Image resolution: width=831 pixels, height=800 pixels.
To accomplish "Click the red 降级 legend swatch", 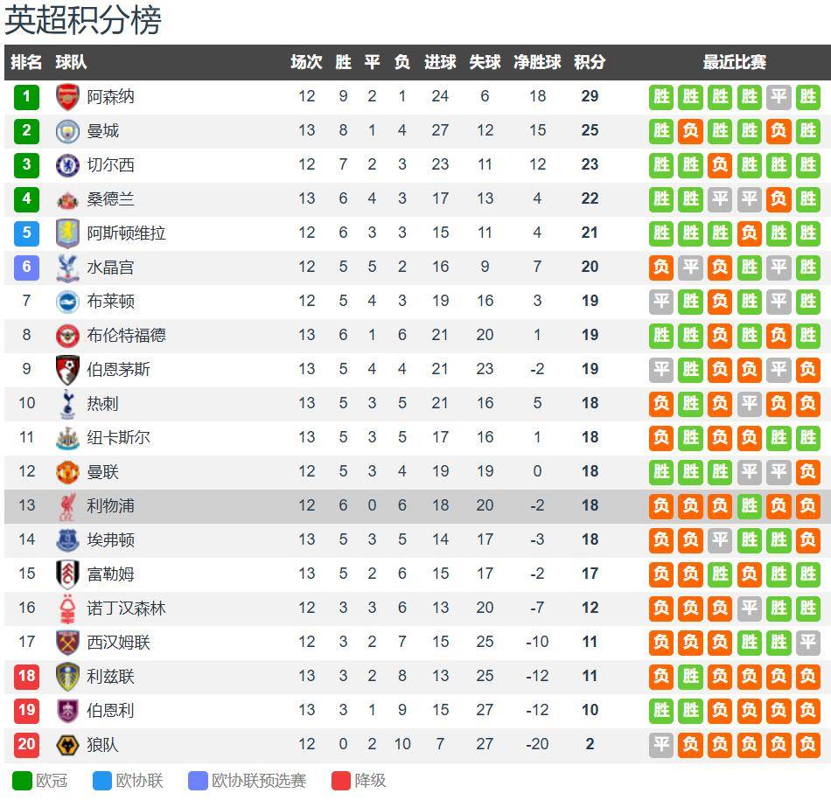I will click(x=341, y=781).
